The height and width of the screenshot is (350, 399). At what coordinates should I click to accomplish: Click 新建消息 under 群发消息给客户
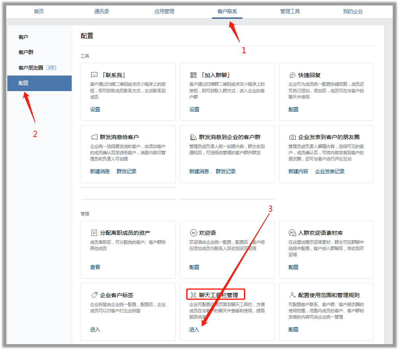(x=100, y=172)
